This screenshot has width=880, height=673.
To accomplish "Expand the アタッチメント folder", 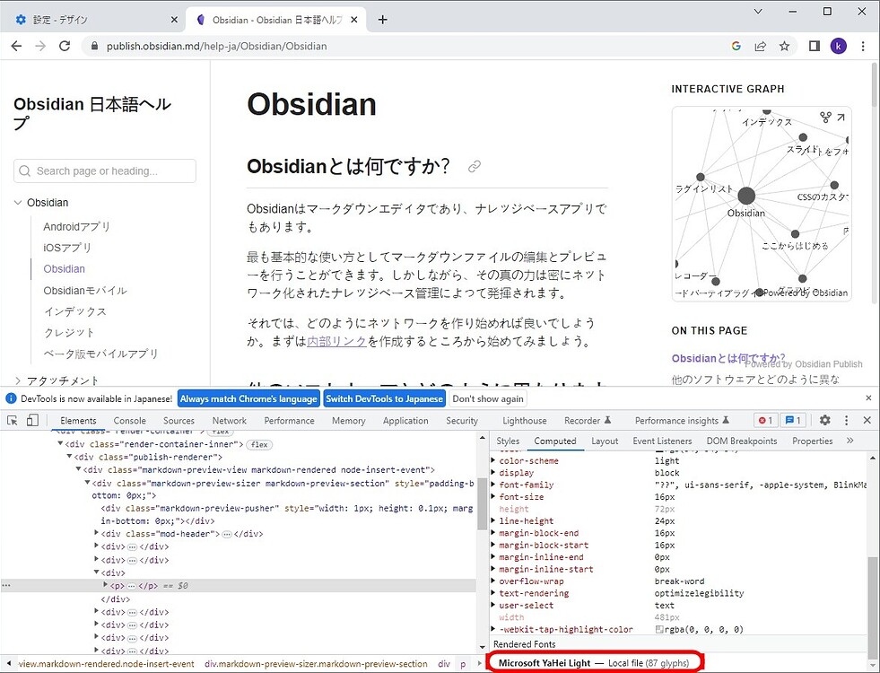I will coord(18,380).
